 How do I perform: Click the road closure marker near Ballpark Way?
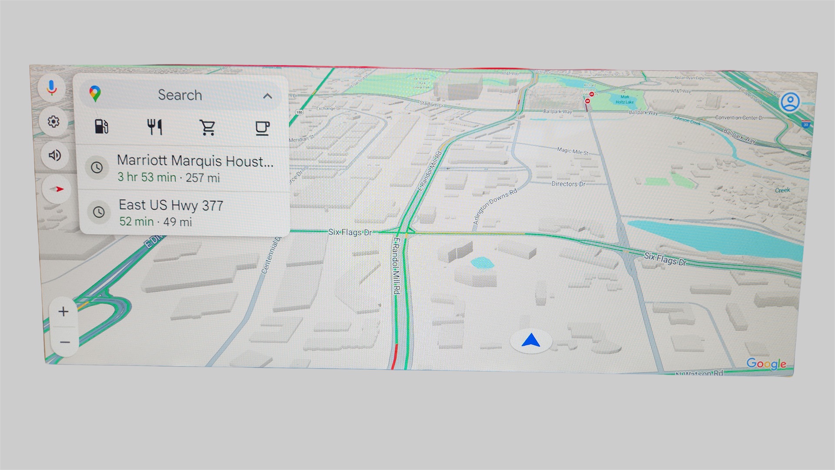pyautogui.click(x=588, y=101)
